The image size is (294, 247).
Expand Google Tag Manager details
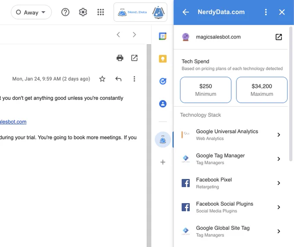pyautogui.click(x=278, y=159)
